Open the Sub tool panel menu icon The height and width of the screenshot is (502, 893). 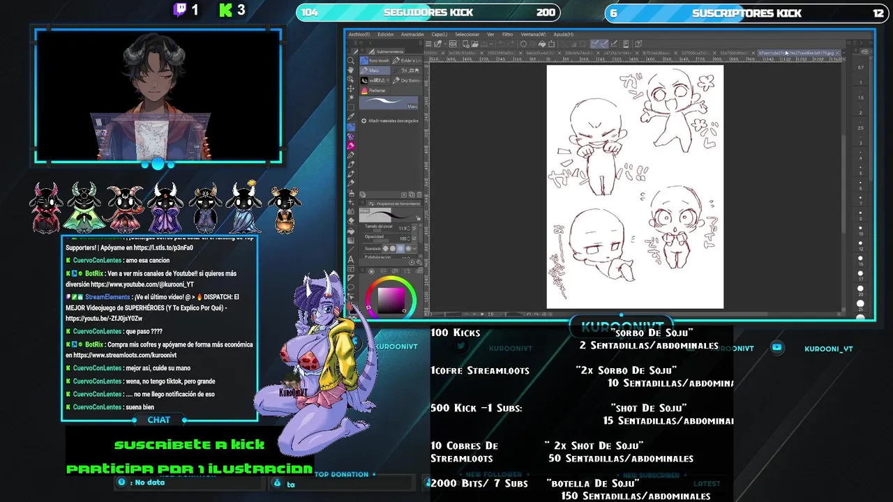363,51
